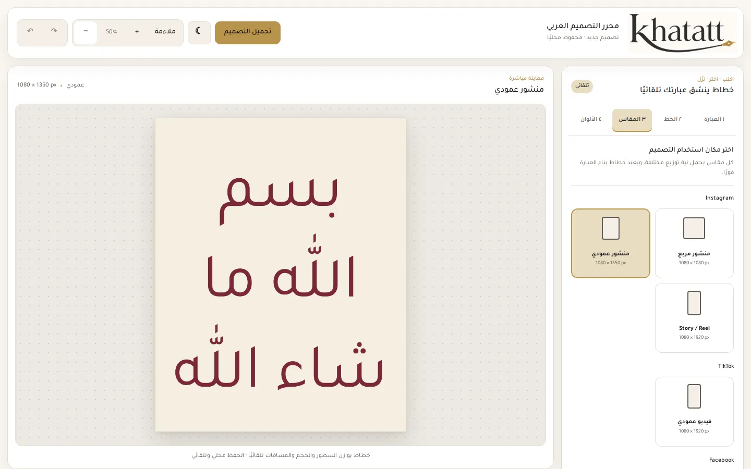Click the اكتب · اختر · نزّل tagline

pyautogui.click(x=716, y=79)
